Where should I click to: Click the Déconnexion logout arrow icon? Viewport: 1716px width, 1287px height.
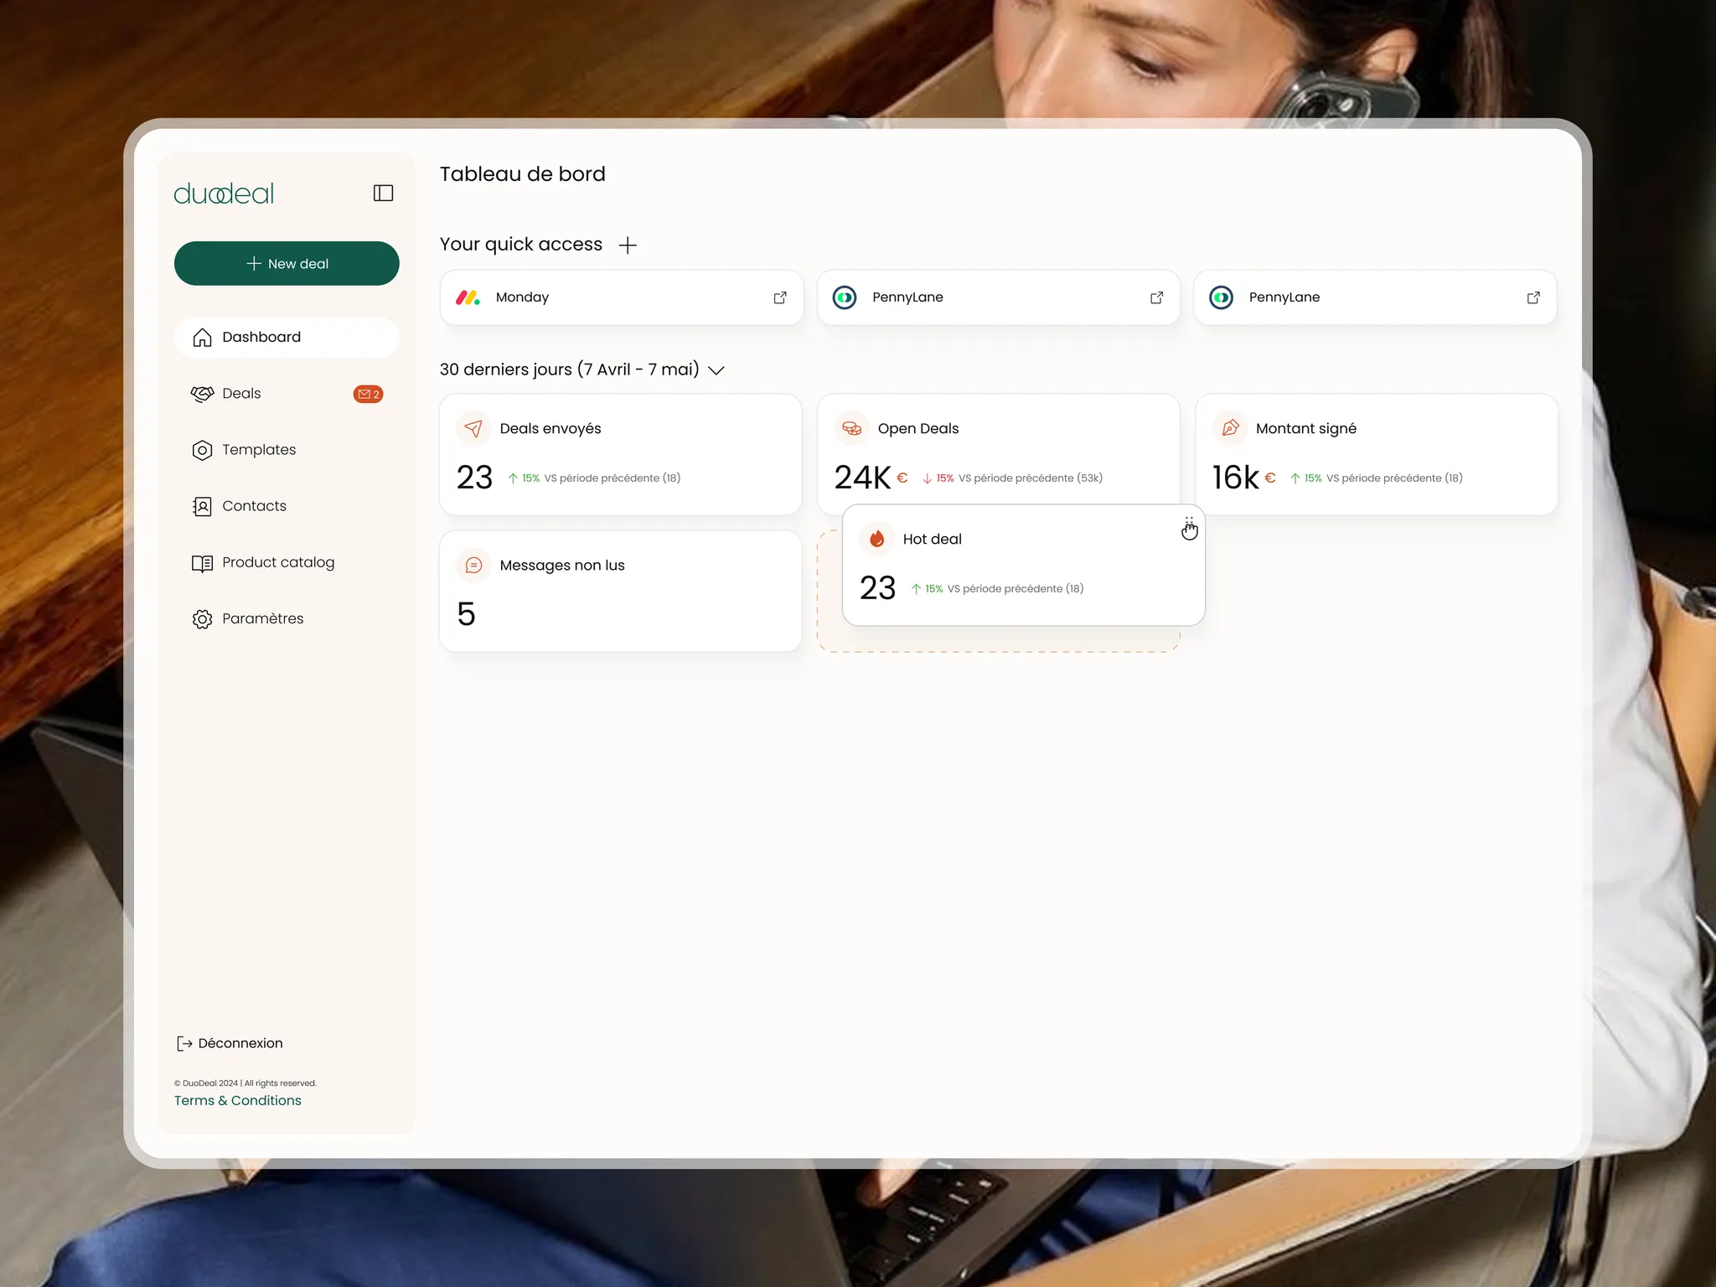pyautogui.click(x=184, y=1043)
